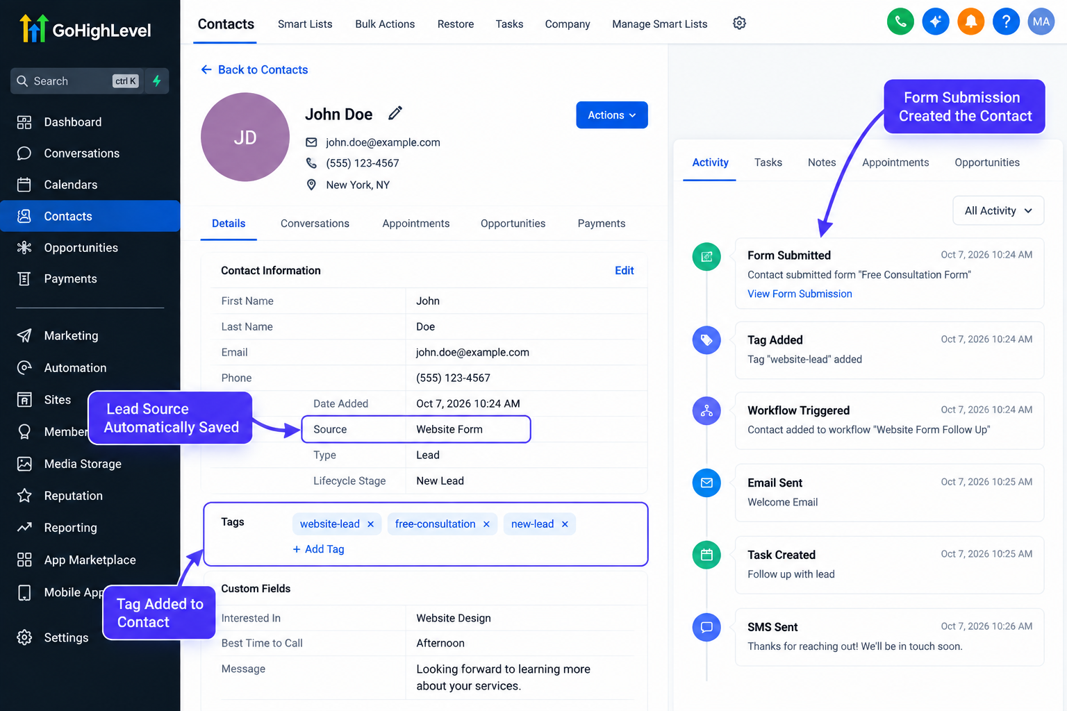Viewport: 1067px width, 711px height.
Task: Click the lightning quick actions icon
Action: [157, 81]
